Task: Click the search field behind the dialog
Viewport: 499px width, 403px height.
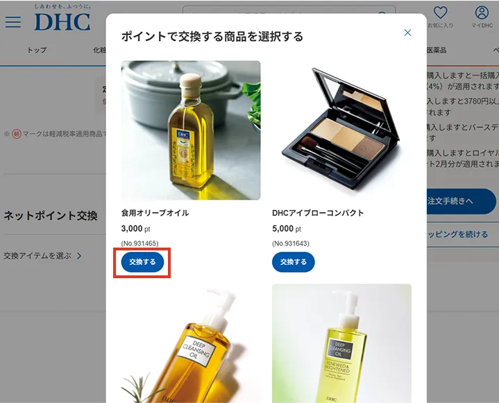Action: click(289, 10)
